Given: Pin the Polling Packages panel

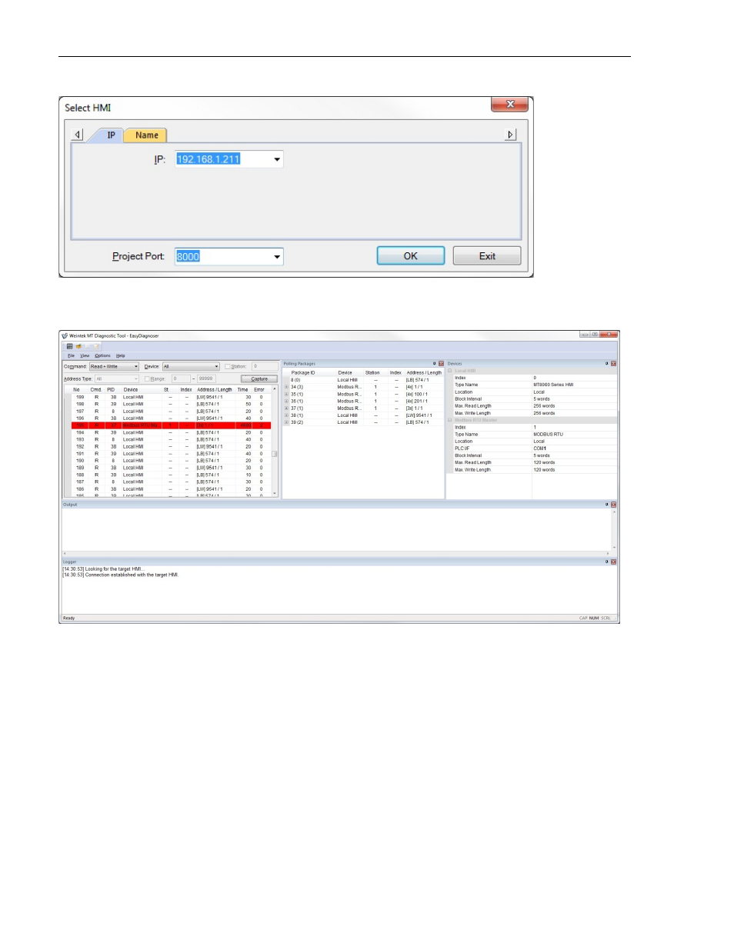Looking at the screenshot, I should pyautogui.click(x=434, y=364).
